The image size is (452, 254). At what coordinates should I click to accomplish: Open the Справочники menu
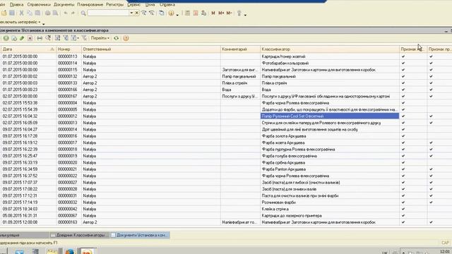click(x=39, y=5)
